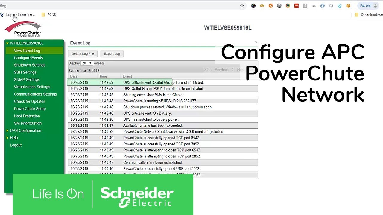Open the orange eye-shaped extension icon
This screenshot has width=383, height=215.
(x=288, y=6)
